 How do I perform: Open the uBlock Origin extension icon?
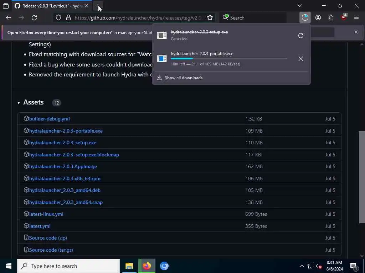pos(344,18)
